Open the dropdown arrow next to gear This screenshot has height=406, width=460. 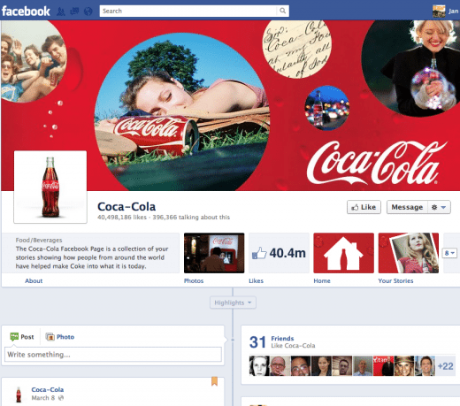443,207
